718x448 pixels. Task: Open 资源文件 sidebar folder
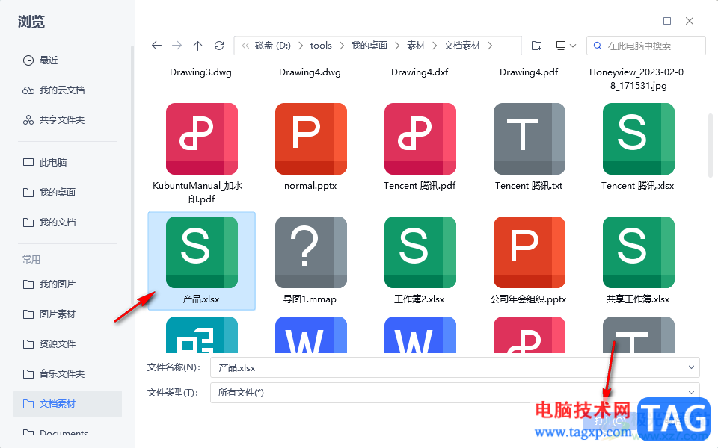point(49,343)
